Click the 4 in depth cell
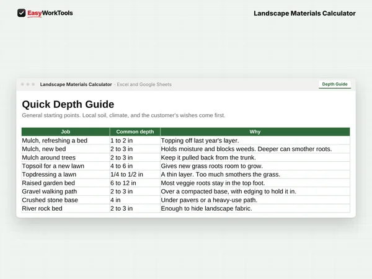The width and height of the screenshot is (372, 279). [135, 200]
